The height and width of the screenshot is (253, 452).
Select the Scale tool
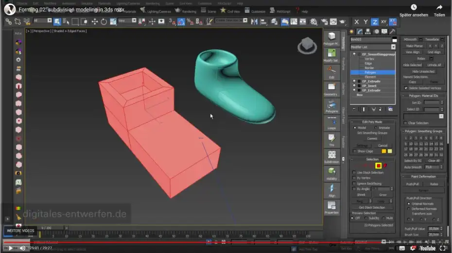tap(113, 22)
